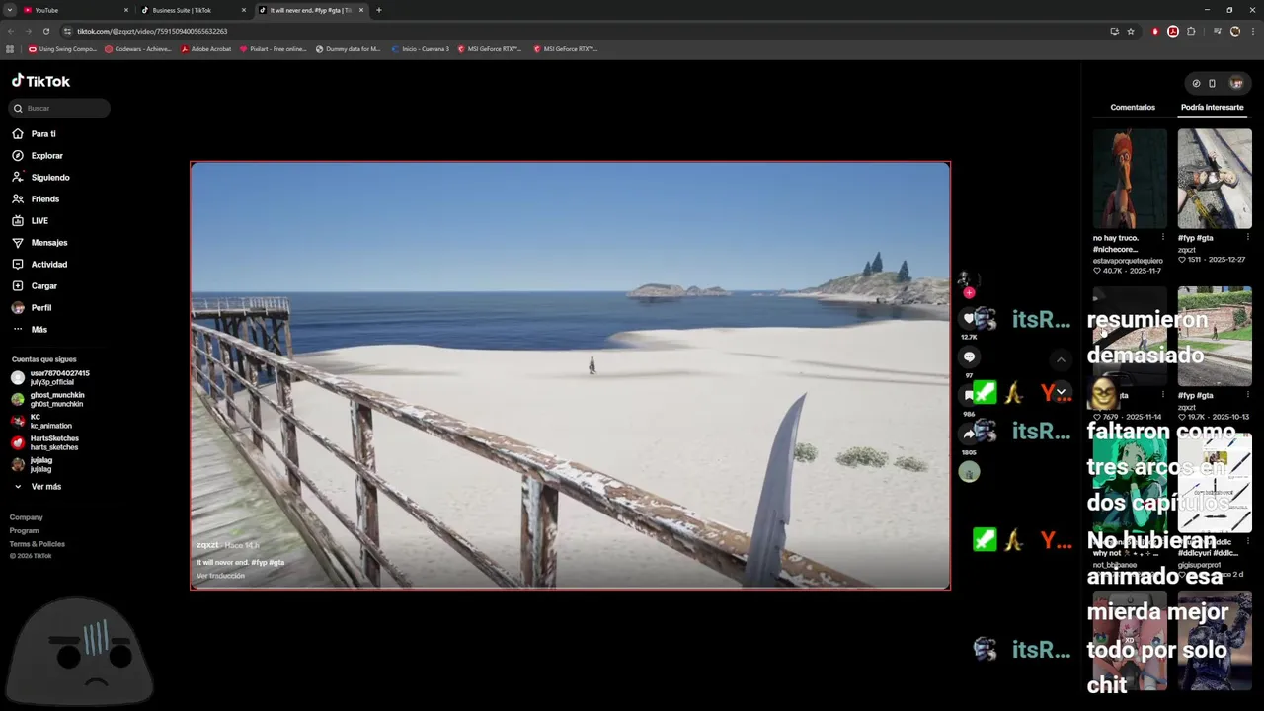
Task: Close the Business Suite TikTok tab
Action: 244,10
